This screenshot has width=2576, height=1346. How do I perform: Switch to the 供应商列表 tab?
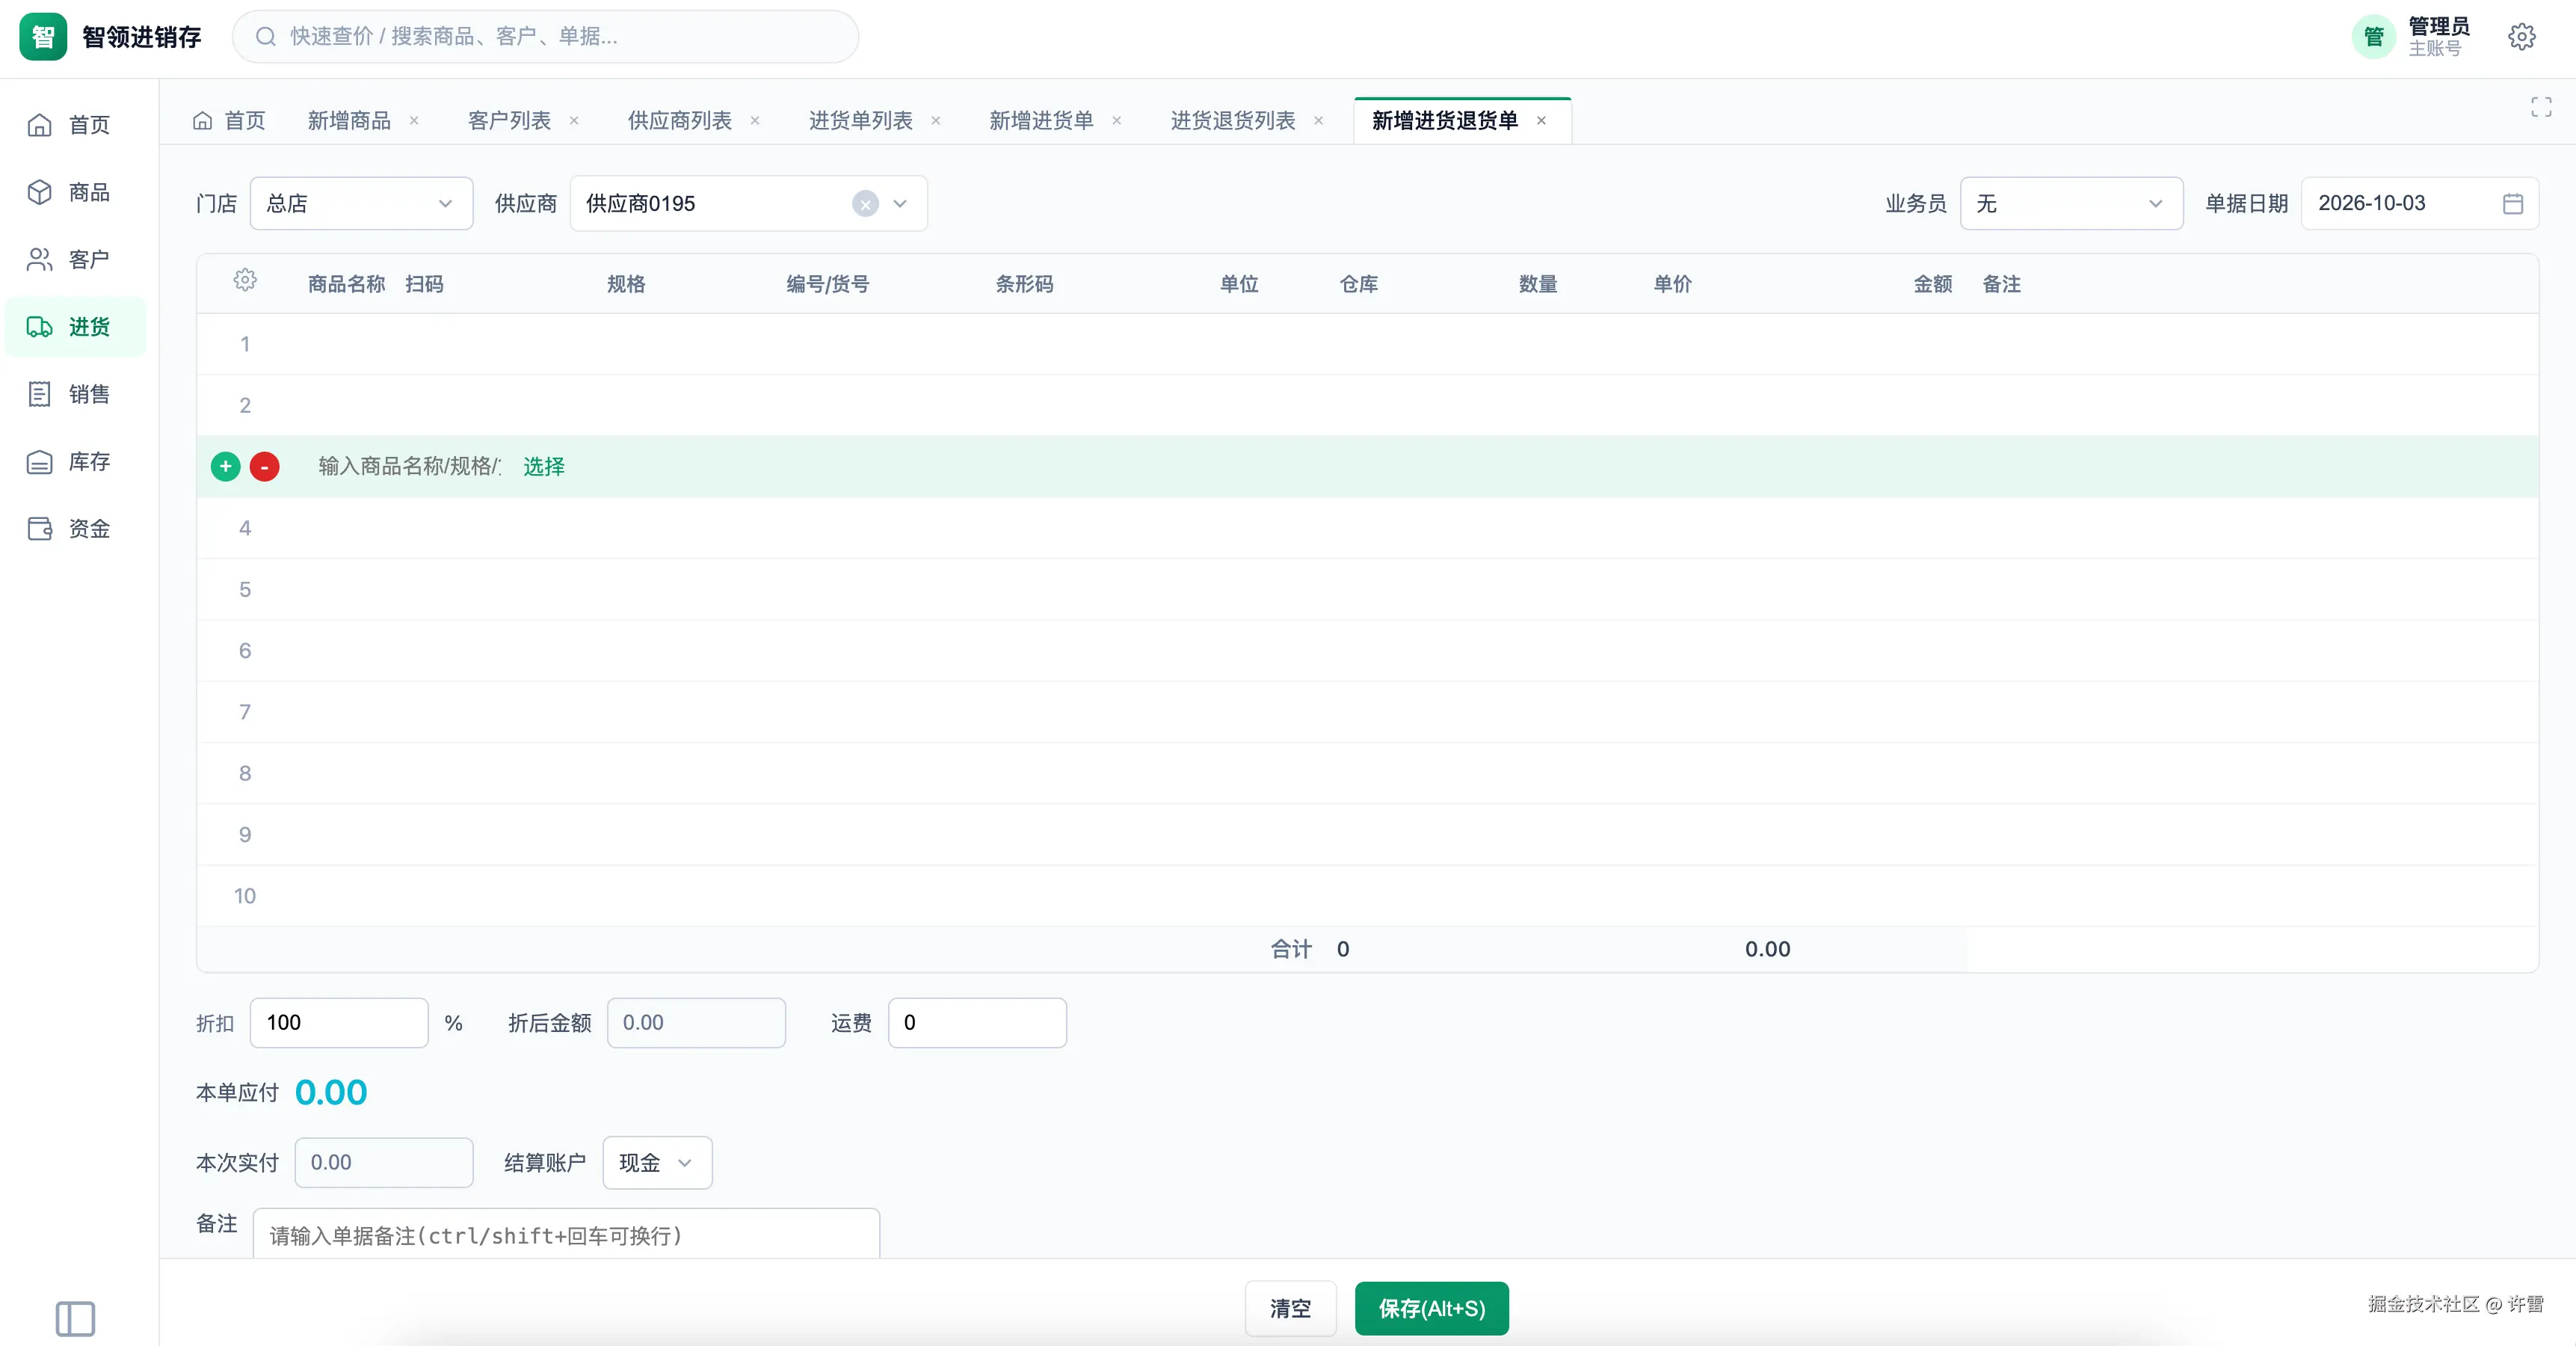[x=679, y=121]
